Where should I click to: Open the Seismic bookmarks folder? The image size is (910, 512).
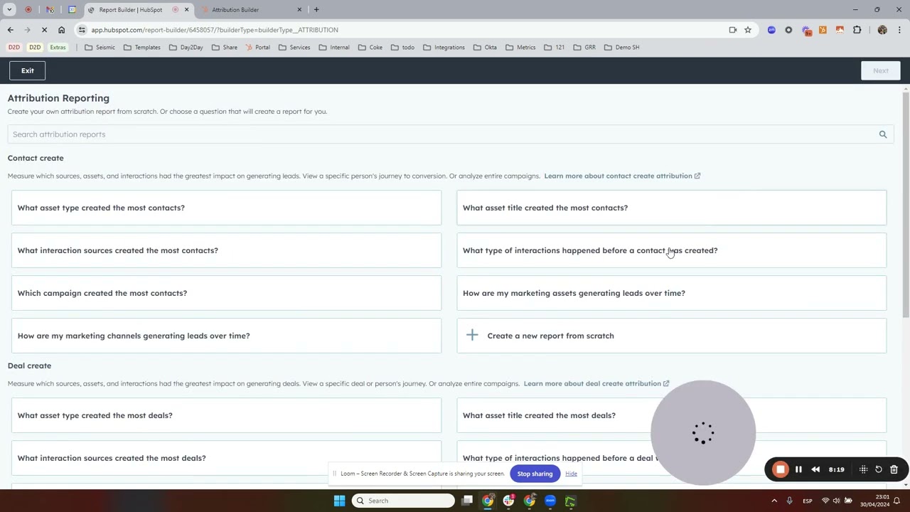(x=100, y=47)
